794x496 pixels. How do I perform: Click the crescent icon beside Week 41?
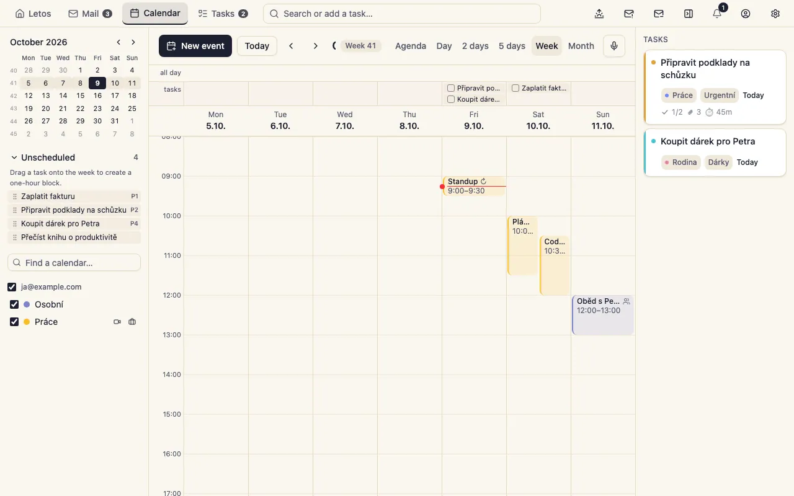point(334,46)
